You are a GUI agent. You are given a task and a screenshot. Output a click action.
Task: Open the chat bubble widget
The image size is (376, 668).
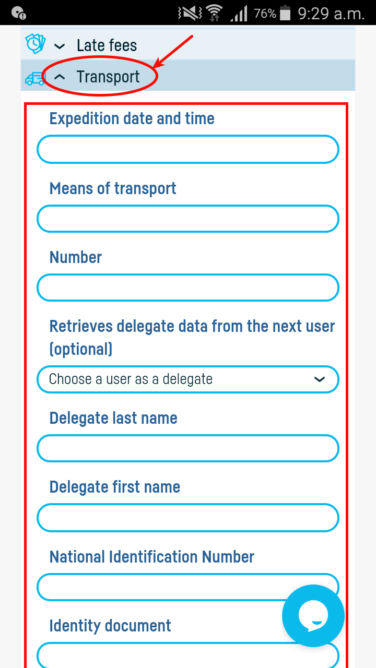(x=313, y=615)
